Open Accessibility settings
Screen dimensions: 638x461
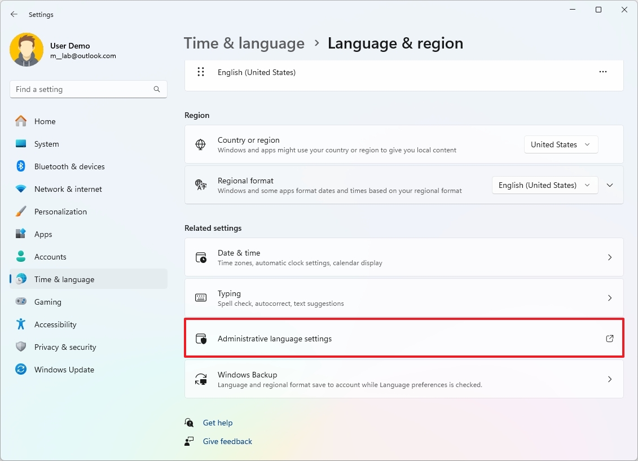tap(89, 324)
